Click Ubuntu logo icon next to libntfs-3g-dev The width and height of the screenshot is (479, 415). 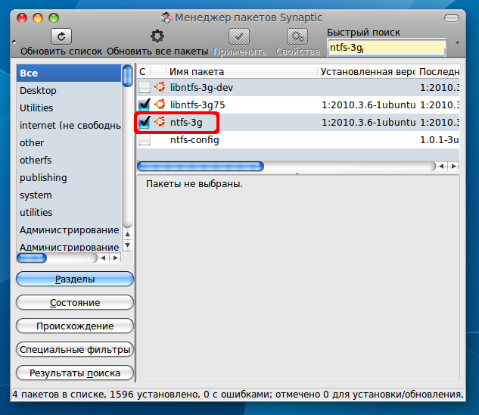click(160, 87)
